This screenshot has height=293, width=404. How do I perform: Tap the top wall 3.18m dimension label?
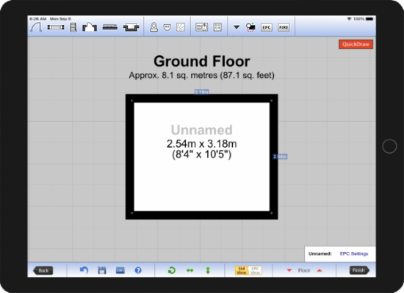point(201,92)
